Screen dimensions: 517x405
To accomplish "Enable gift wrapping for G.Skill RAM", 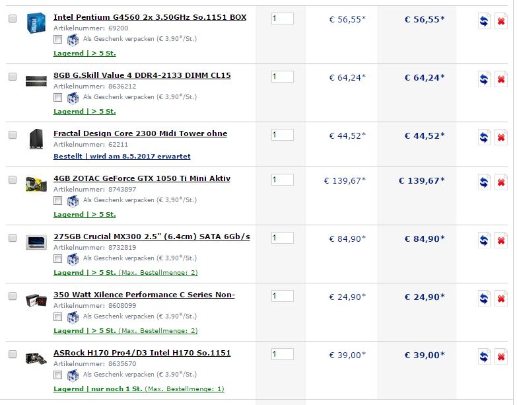I will (57, 98).
